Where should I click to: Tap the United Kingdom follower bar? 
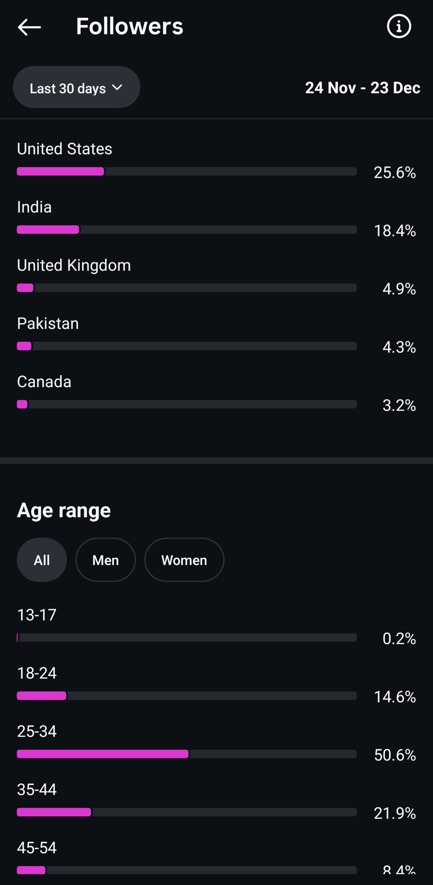pyautogui.click(x=186, y=288)
